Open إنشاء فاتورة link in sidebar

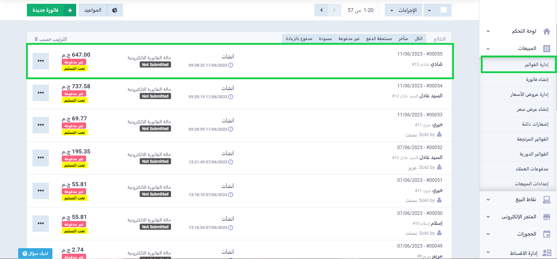pos(537,80)
